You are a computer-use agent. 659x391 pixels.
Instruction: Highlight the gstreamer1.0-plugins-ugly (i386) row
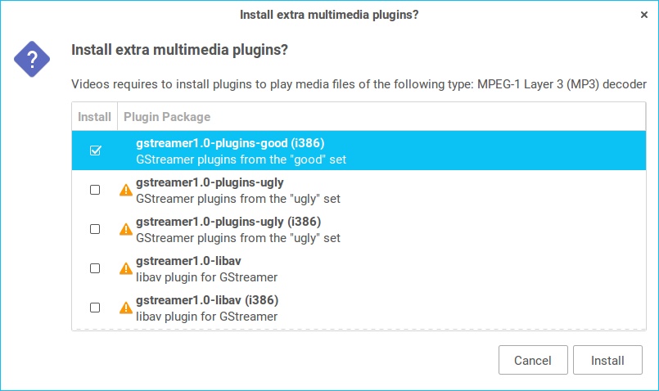pyautogui.click(x=327, y=229)
